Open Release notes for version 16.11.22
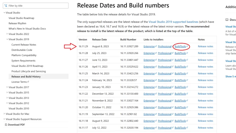 pos(205,94)
